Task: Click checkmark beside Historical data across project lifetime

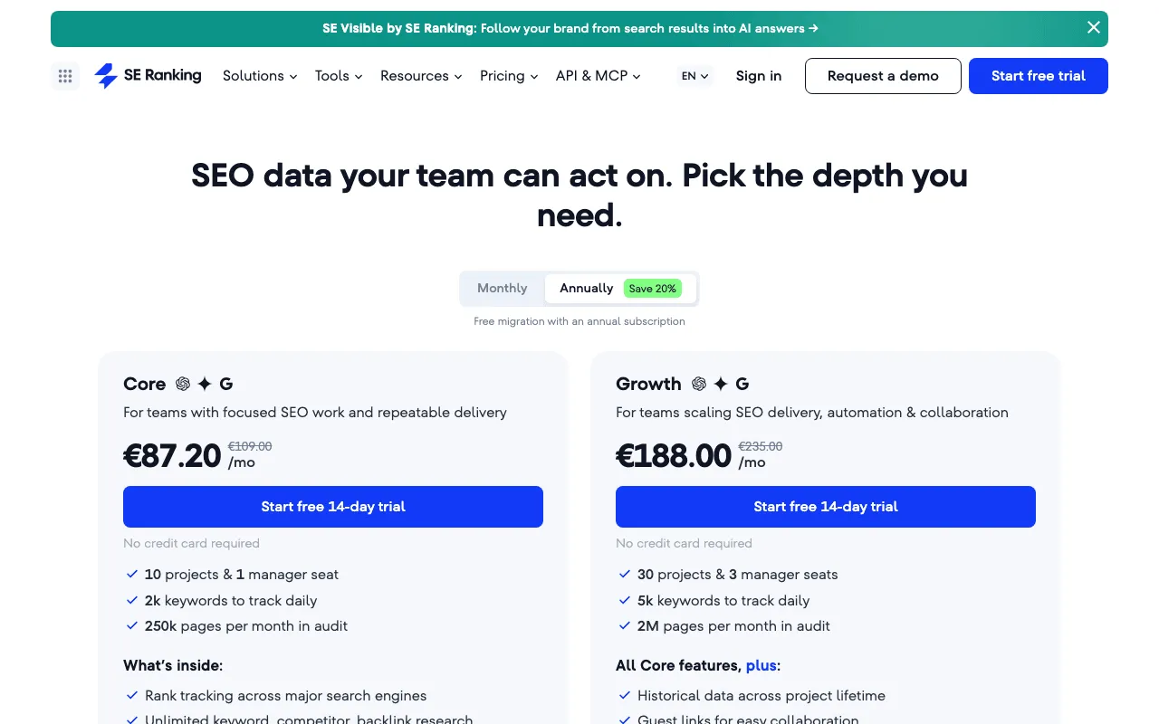Action: pos(625,695)
